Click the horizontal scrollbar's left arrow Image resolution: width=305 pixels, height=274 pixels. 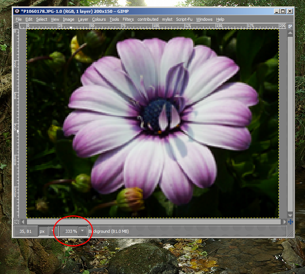[23, 222]
